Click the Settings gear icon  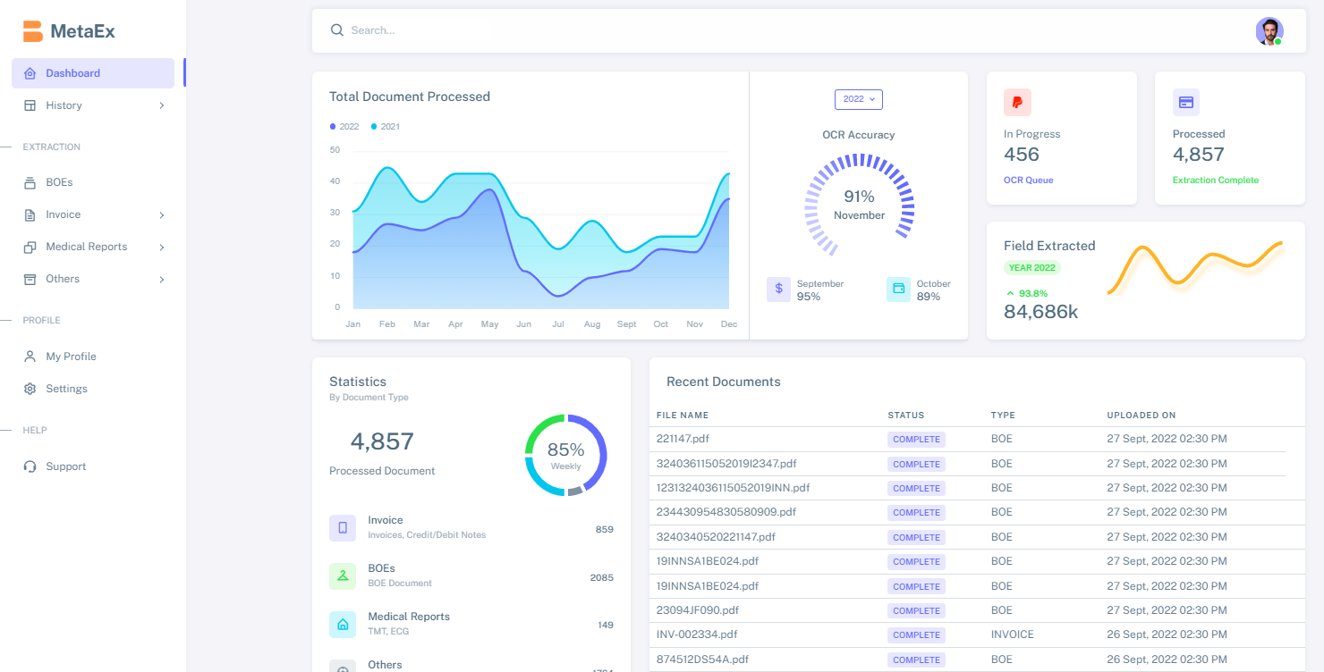tap(30, 389)
